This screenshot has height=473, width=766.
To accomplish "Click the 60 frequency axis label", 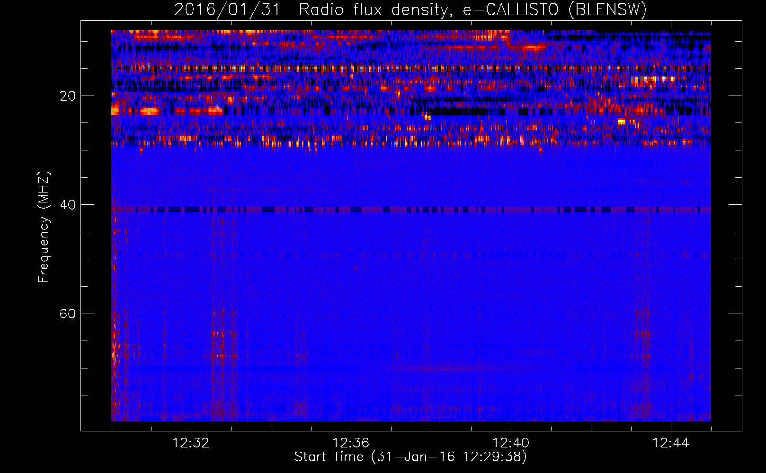I will click(x=67, y=314).
